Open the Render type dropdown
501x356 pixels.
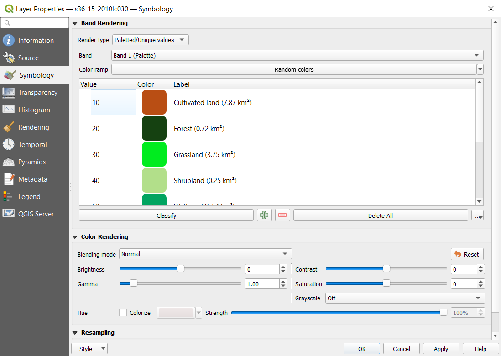coord(150,40)
